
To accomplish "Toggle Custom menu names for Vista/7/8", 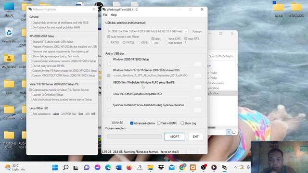I will (x=30, y=90).
